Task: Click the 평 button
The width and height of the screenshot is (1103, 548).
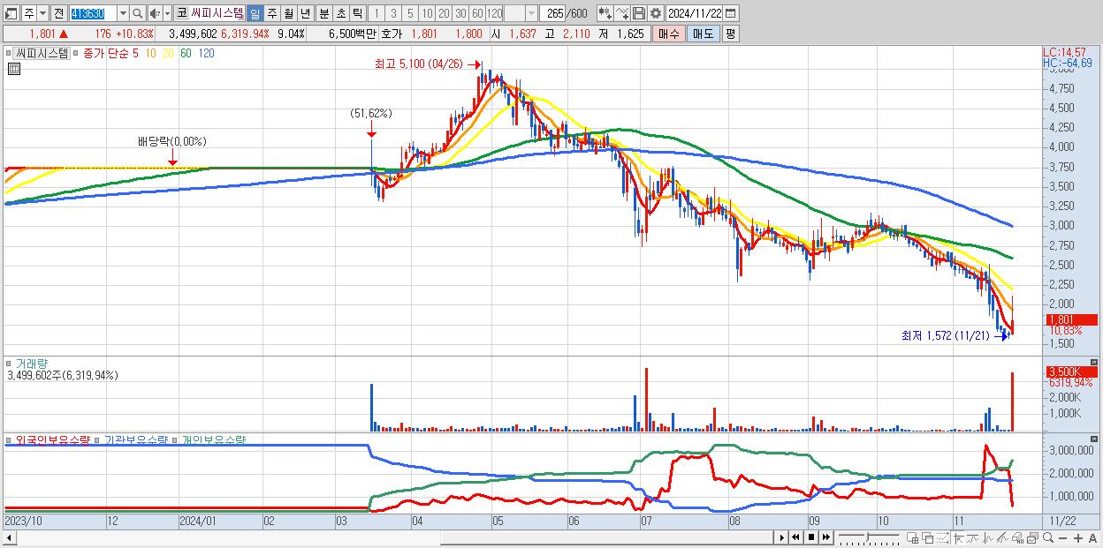Action: coord(730,34)
